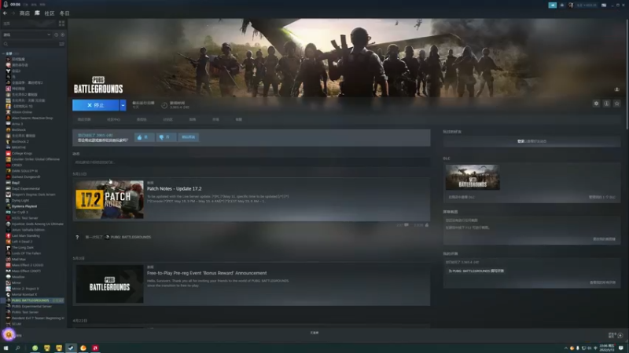629x353 pixels.
Task: Click the main page vertical scrollbar
Action: (x=627, y=74)
